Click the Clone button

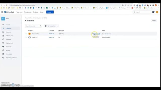pyautogui.click(x=154, y=20)
